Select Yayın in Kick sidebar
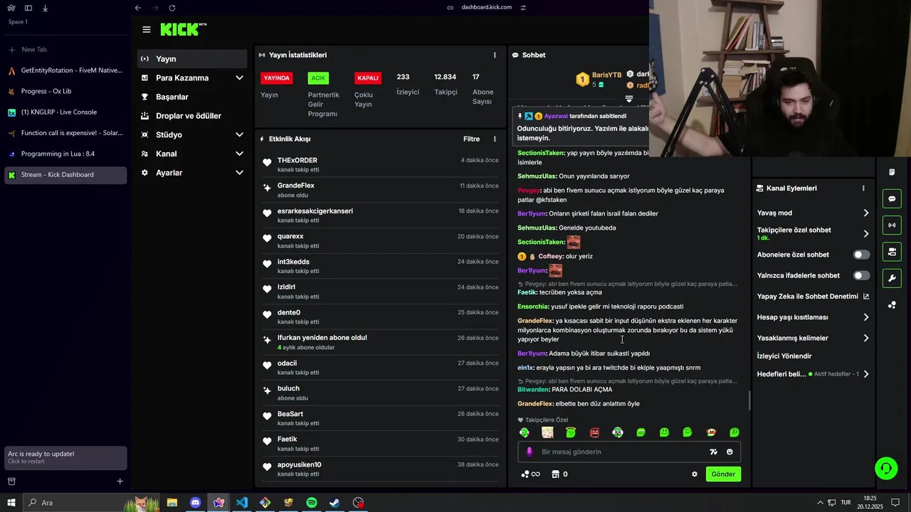 [192, 59]
